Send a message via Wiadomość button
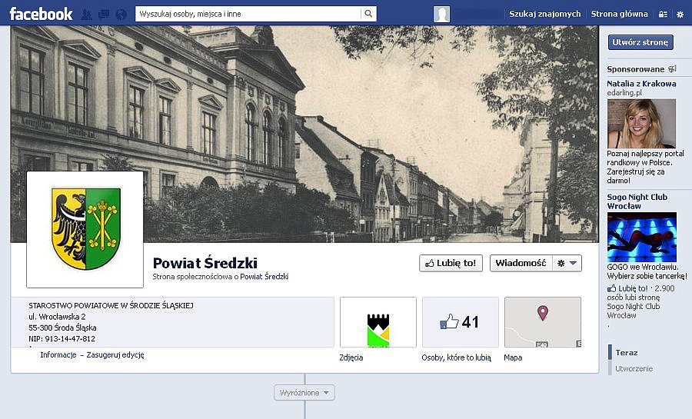Screen dimensions: 692x419 [521, 263]
